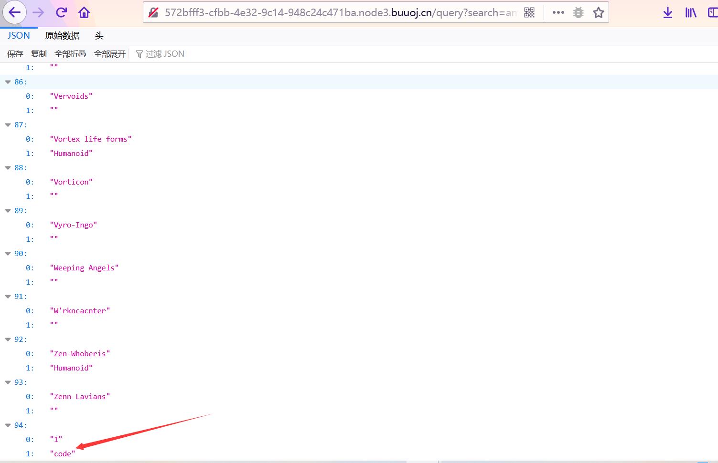
Task: Click the forward navigation arrow
Action: tap(38, 13)
